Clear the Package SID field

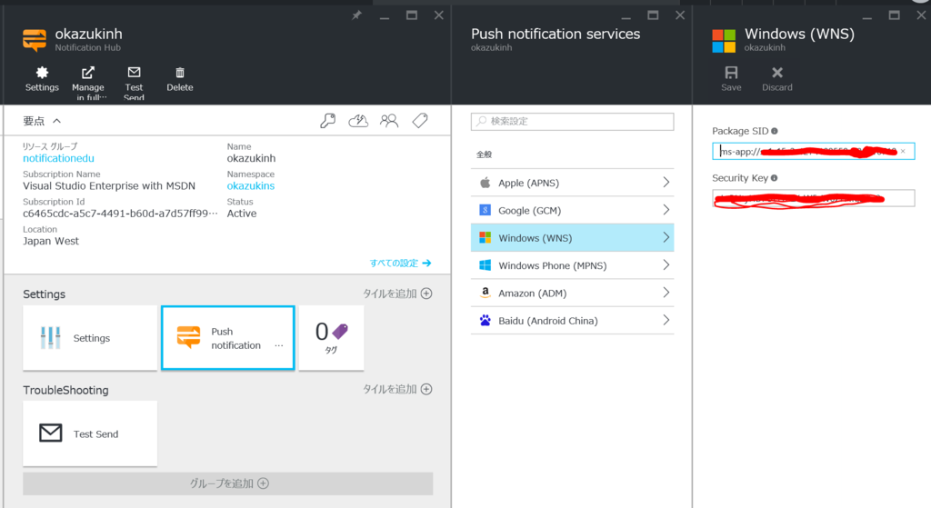(x=903, y=152)
